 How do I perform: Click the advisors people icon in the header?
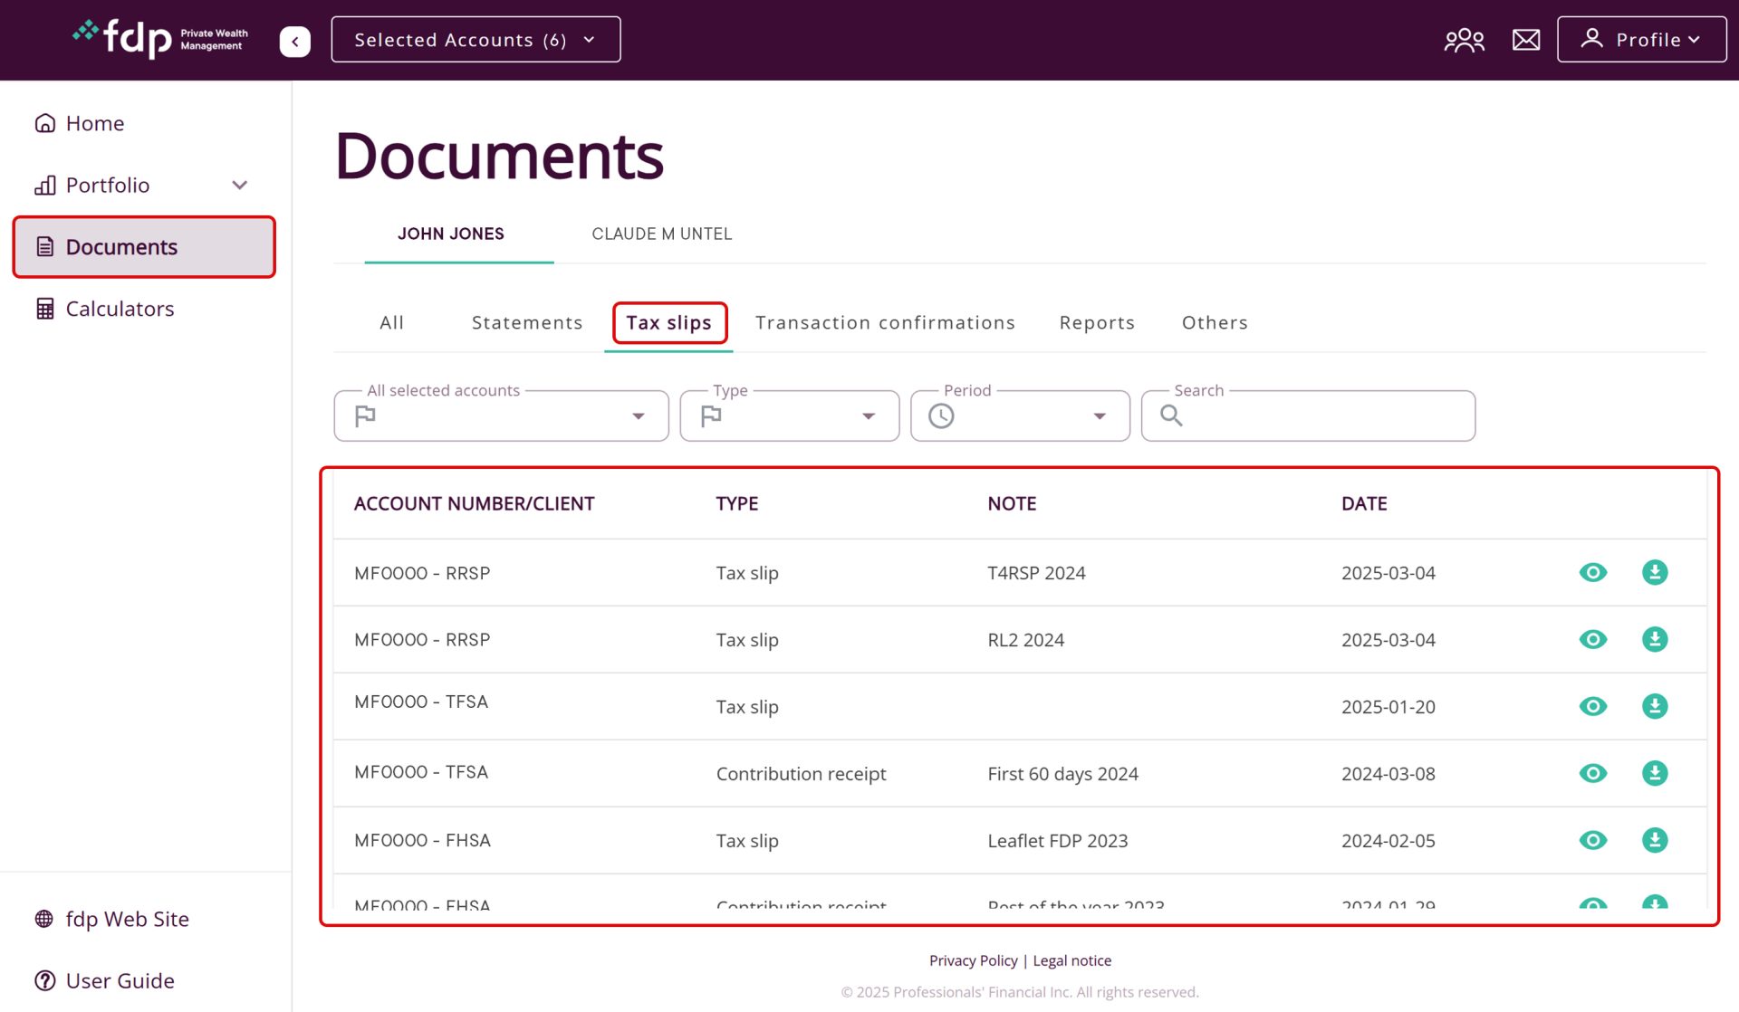(x=1464, y=39)
